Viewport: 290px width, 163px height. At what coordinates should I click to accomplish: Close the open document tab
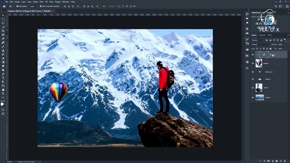coord(53,11)
